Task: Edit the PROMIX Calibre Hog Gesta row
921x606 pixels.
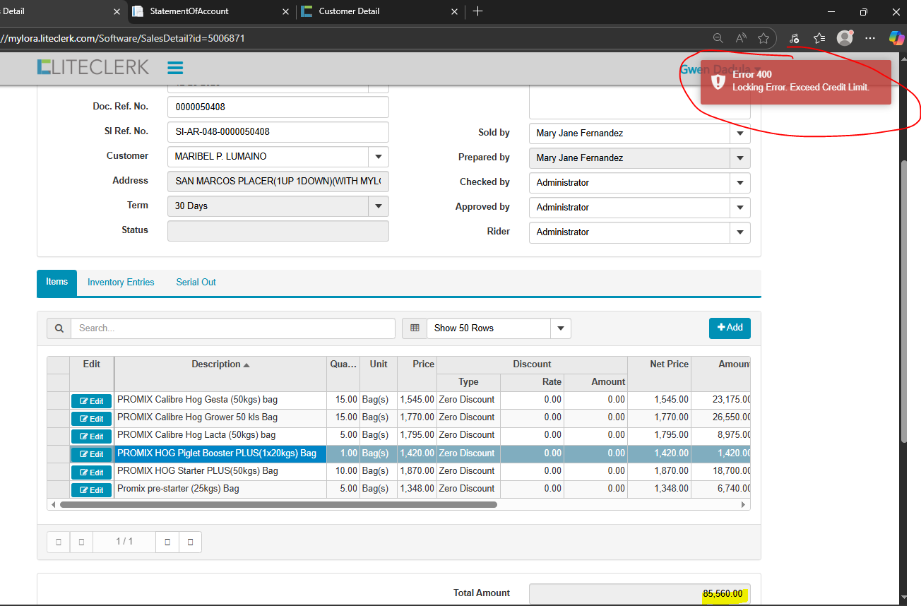Action: (91, 401)
